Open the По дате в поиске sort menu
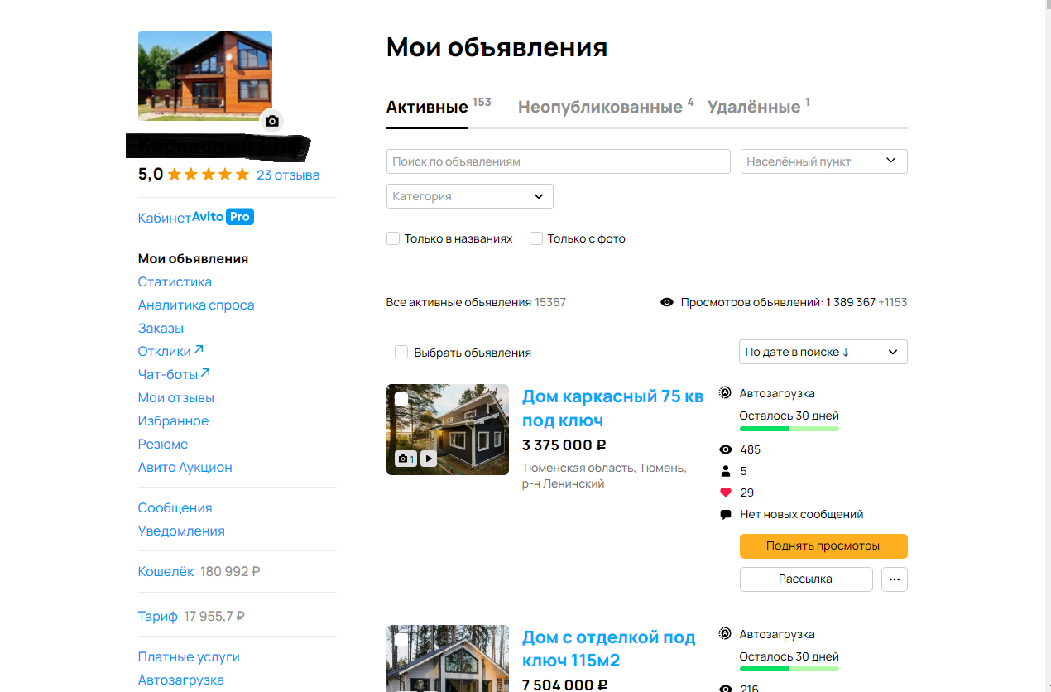 point(823,352)
